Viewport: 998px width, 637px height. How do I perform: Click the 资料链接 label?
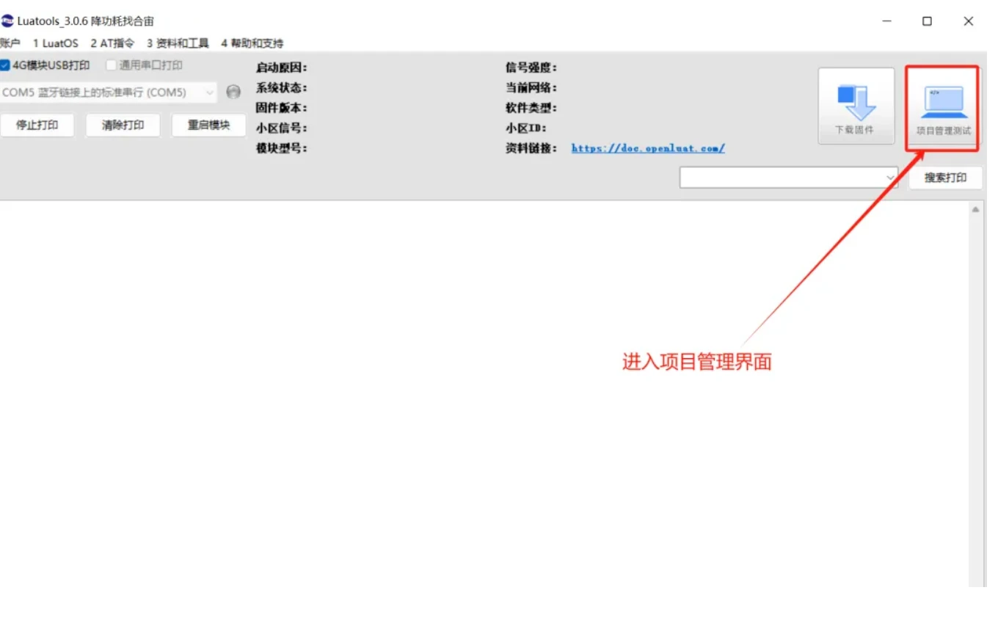pos(531,148)
